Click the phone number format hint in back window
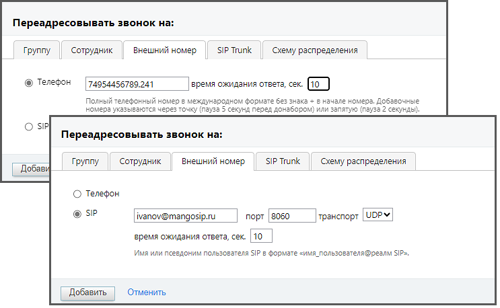 pyautogui.click(x=252, y=105)
